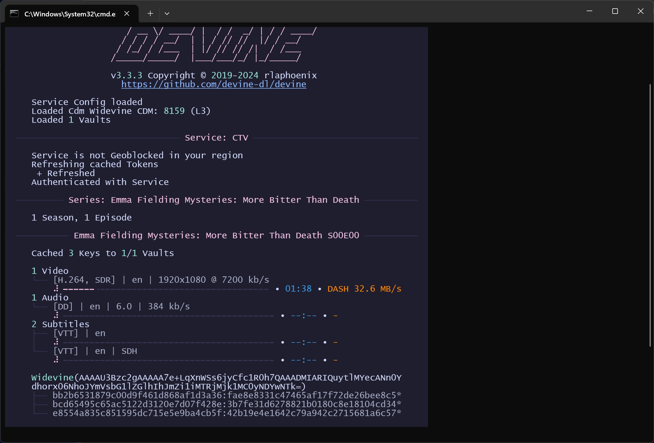Image resolution: width=654 pixels, height=443 pixels.
Task: Click the vertical scrollbar thumb
Action: click(650, 215)
